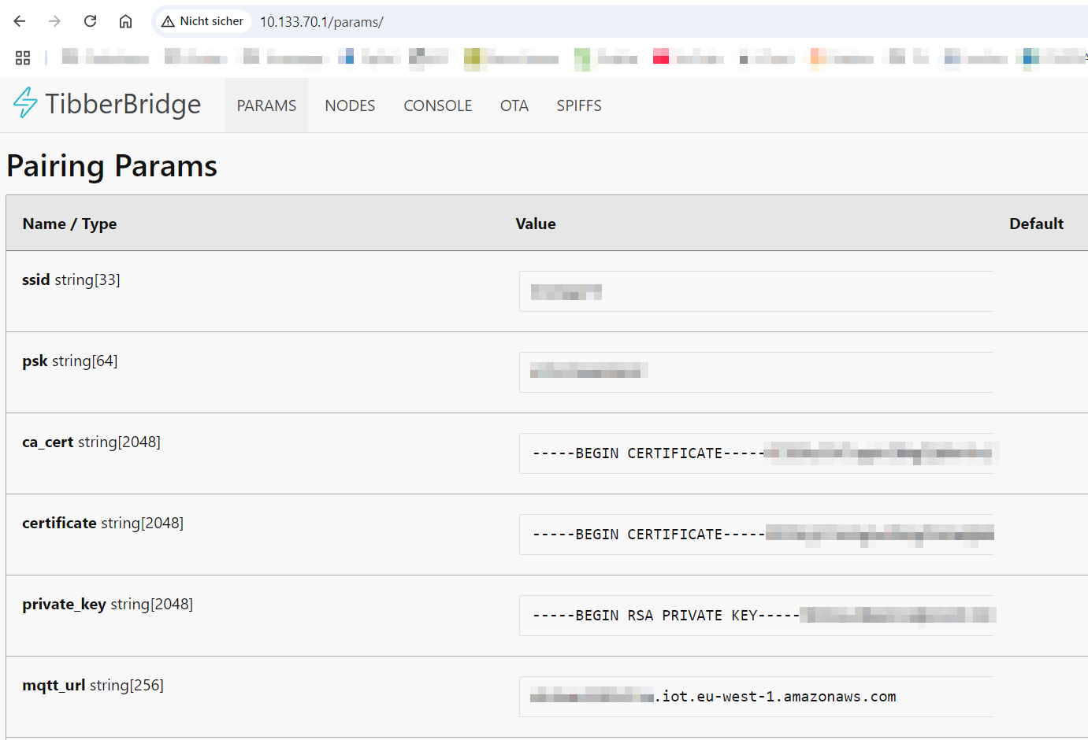Click the 'Nicht sicher' security warning badge

click(x=202, y=21)
